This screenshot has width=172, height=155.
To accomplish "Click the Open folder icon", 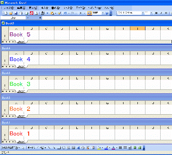I will [x=11, y=13].
